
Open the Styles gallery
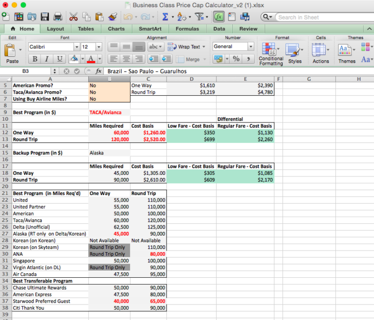[x=295, y=54]
